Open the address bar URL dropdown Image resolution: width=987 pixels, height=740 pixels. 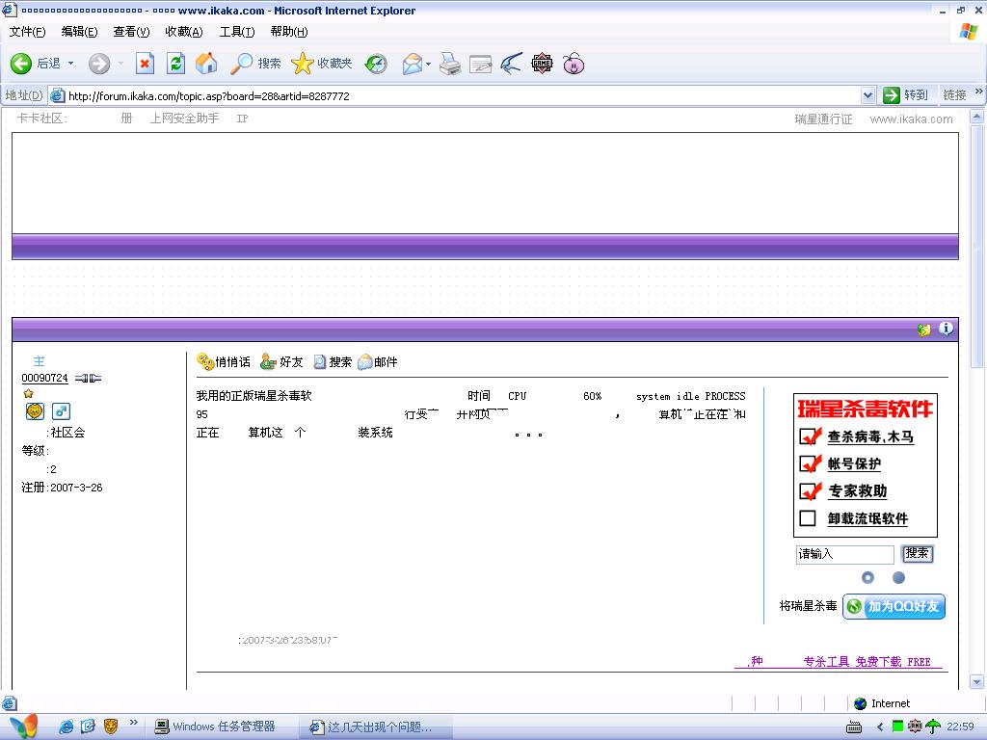(x=868, y=95)
